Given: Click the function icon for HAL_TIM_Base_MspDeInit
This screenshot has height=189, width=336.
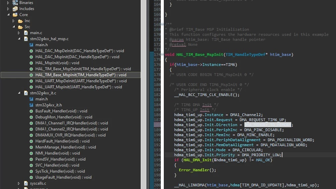Looking at the screenshot, I should [31, 69].
